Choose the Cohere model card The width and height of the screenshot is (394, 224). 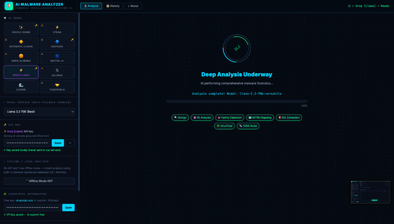coord(21,87)
